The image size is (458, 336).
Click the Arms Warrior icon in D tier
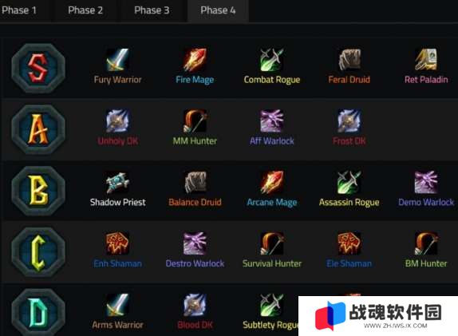117,305
